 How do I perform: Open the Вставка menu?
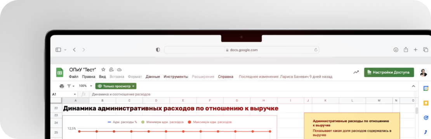(x=117, y=77)
